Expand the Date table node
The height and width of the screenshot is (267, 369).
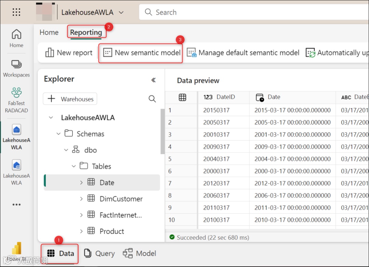pos(81,183)
